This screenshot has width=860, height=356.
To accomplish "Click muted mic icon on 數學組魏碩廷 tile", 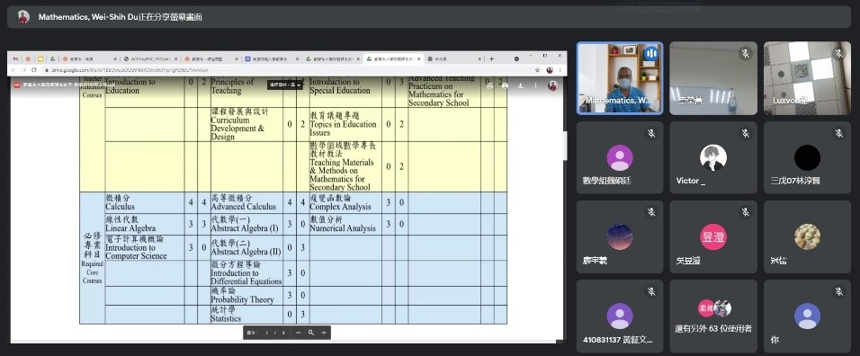I will point(651,133).
